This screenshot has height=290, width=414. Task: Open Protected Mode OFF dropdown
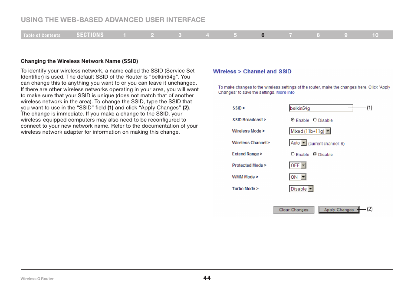pyautogui.click(x=298, y=165)
